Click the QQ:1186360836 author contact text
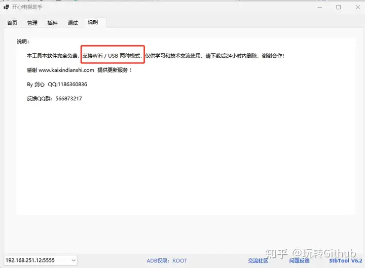The width and height of the screenshot is (365, 268). point(67,84)
